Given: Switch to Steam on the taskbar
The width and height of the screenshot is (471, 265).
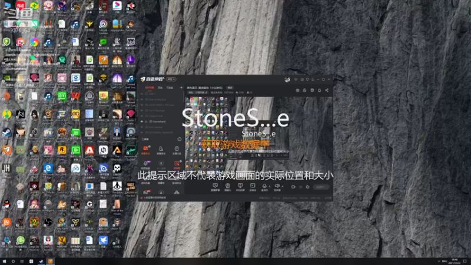Looking at the screenshot, I should 41,261.
